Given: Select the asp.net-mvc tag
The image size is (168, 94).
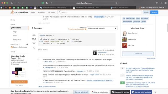Looking at the screenshot, I should [130, 18].
